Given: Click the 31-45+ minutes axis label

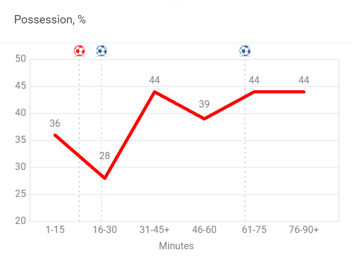Looking at the screenshot, I should click(155, 230).
